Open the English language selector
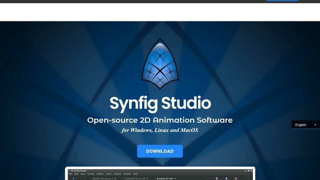The width and height of the screenshot is (320, 180). pos(306,125)
